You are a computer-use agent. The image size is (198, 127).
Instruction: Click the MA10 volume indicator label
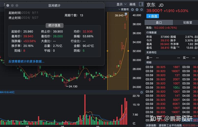point(7,92)
